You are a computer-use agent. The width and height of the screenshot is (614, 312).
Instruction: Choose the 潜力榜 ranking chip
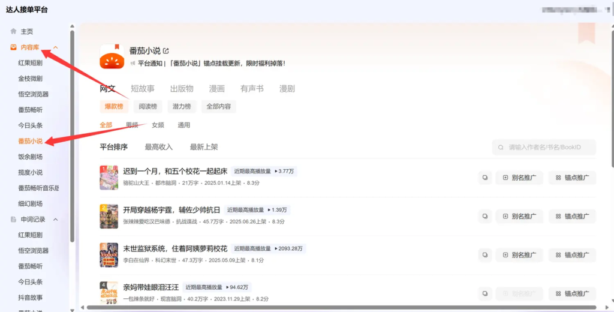tap(182, 106)
